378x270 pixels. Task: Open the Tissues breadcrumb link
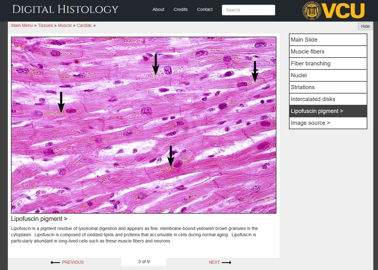point(45,25)
